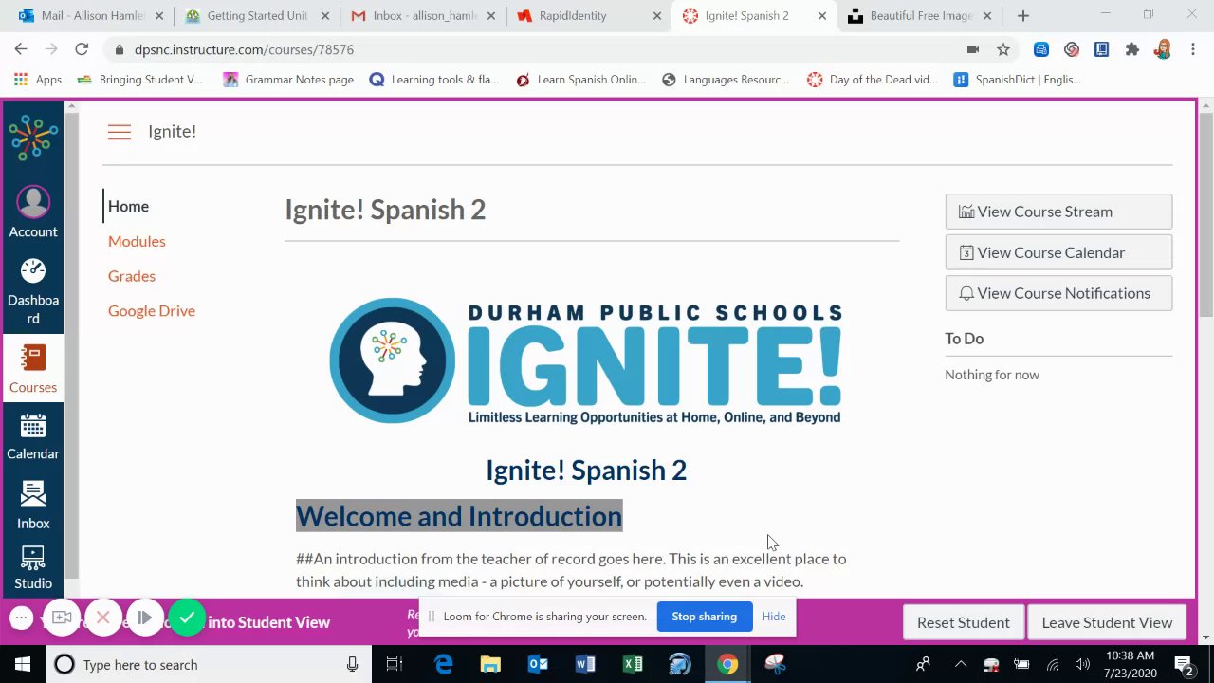The image size is (1214, 683).
Task: Open a new browser tab
Action: tap(1022, 16)
